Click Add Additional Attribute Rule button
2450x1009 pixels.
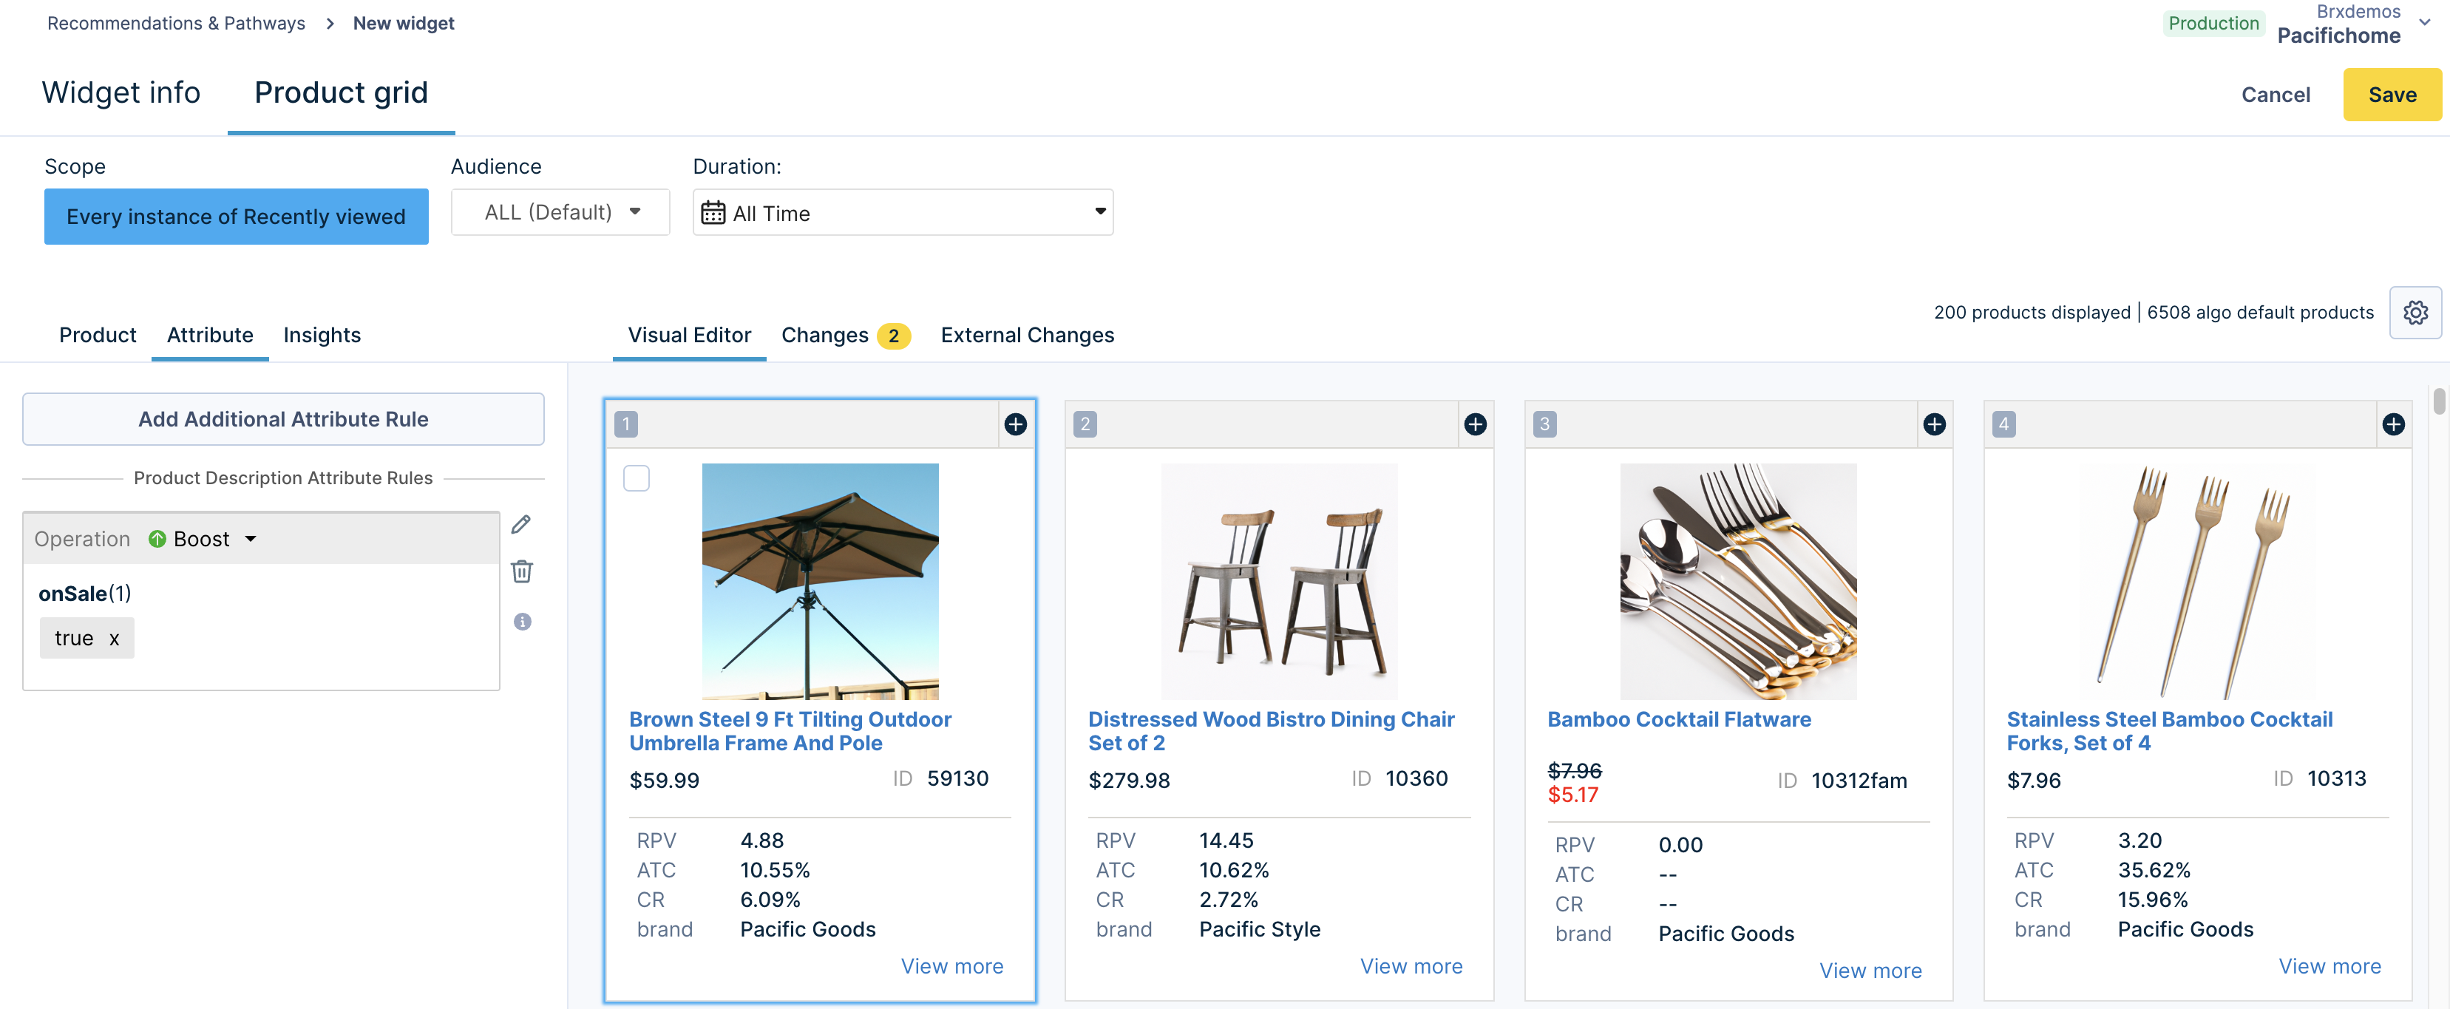pos(283,419)
